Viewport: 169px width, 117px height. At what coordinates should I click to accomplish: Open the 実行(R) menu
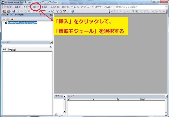coord(65,7)
